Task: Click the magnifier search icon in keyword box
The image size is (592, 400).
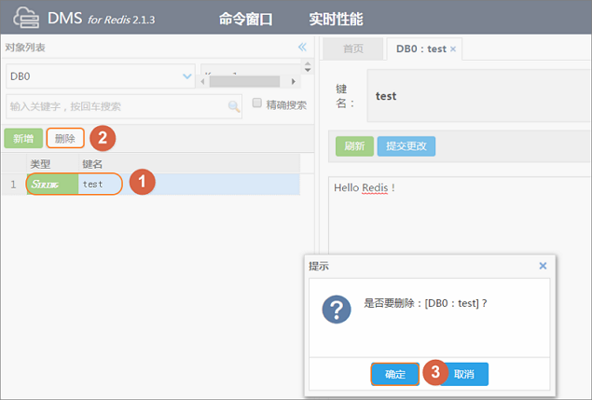Action: 234,106
